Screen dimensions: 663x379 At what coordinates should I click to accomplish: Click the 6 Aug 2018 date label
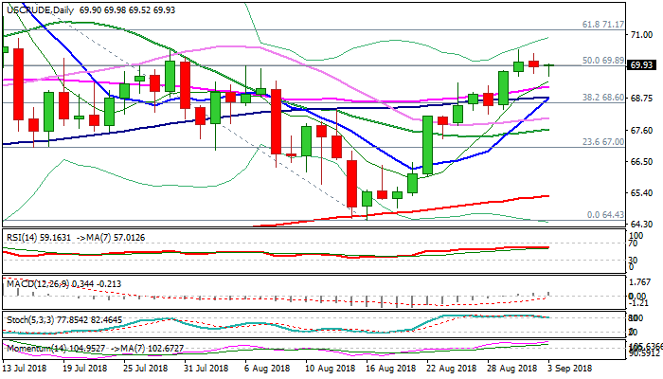[266, 367]
